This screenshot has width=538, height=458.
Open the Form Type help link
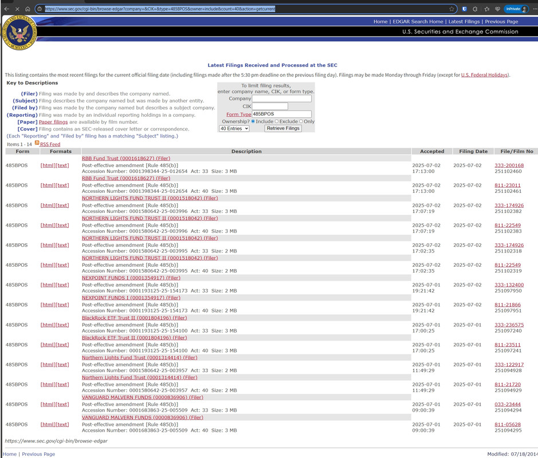coord(238,114)
